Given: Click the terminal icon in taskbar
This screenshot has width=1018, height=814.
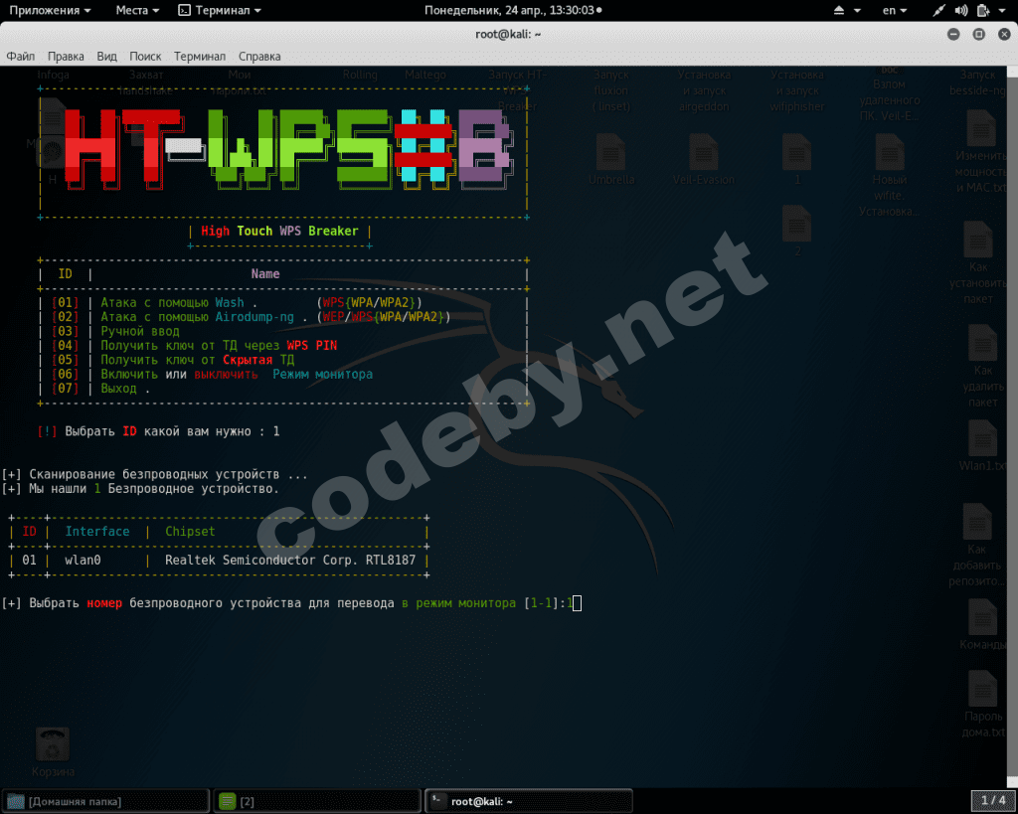Looking at the screenshot, I should pyautogui.click(x=438, y=802).
